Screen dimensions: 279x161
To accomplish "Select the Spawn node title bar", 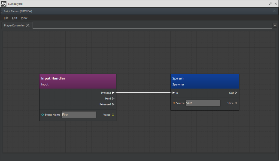I will 205,81.
